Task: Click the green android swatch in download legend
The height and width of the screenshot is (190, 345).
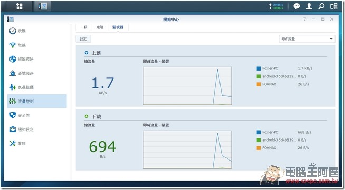Action: pos(258,140)
